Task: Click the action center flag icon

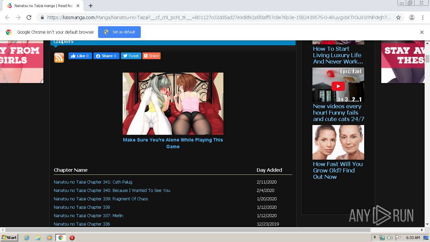Action: pyautogui.click(x=398, y=238)
